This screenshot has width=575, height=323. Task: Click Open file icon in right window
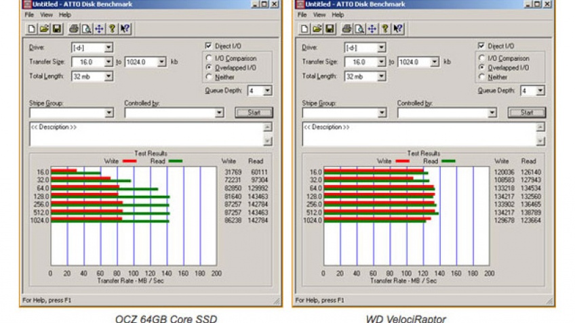click(317, 28)
